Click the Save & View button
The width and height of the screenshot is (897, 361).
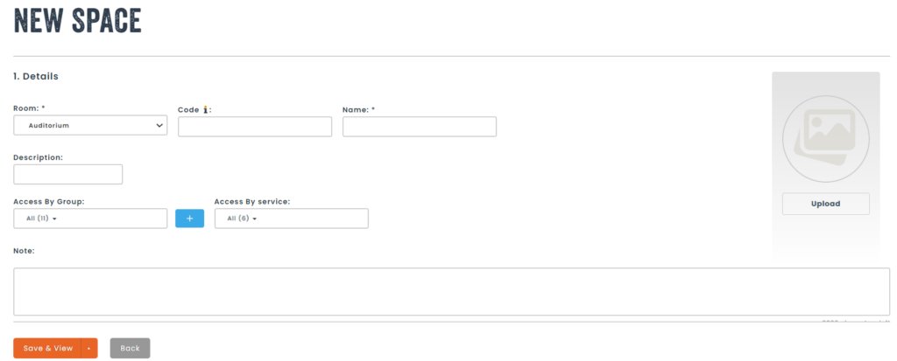pos(47,349)
